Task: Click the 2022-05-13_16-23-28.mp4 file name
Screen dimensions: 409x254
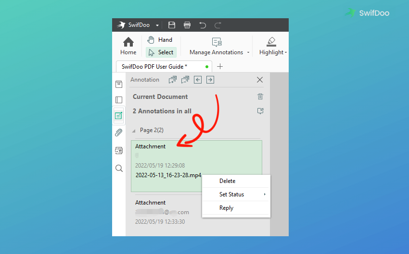Action: coord(168,175)
